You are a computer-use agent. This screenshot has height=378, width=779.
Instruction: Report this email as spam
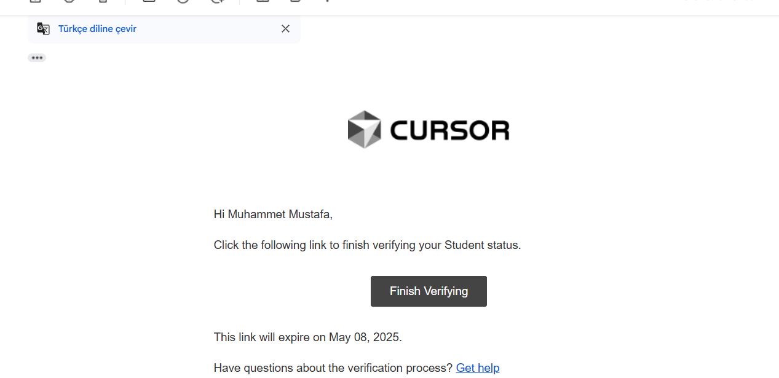[x=68, y=1]
